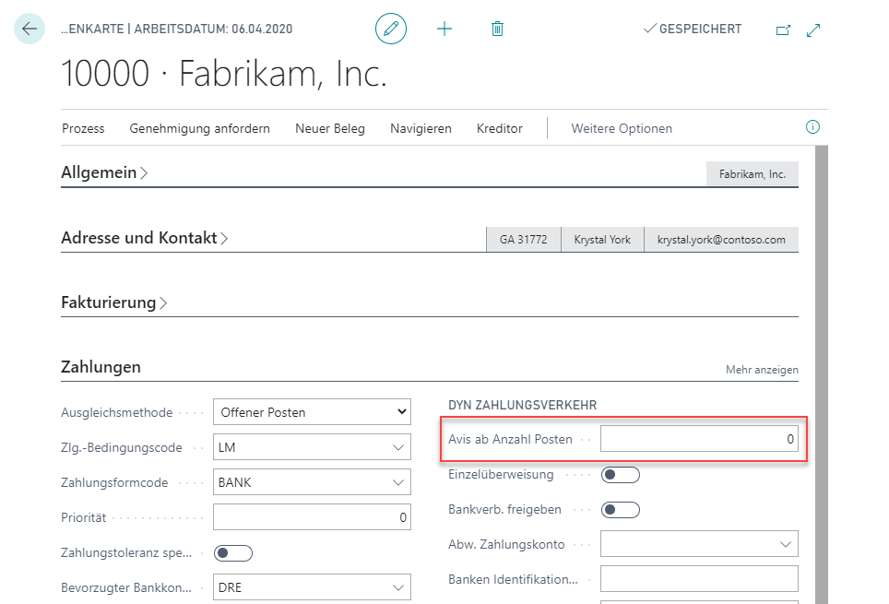Open Weitere Optionen menu

[x=622, y=129]
